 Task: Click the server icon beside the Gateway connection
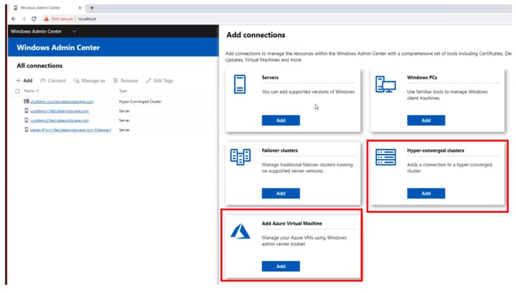(x=26, y=130)
